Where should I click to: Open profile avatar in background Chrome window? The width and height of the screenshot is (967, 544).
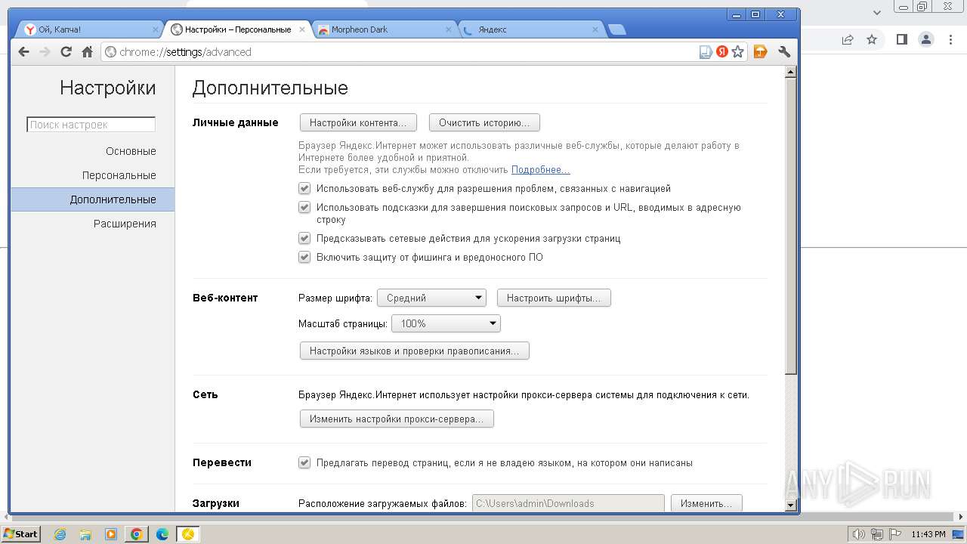926,39
